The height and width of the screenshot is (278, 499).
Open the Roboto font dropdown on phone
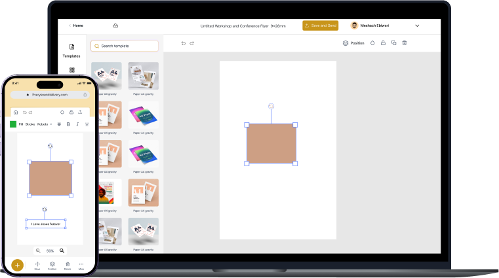(x=45, y=124)
